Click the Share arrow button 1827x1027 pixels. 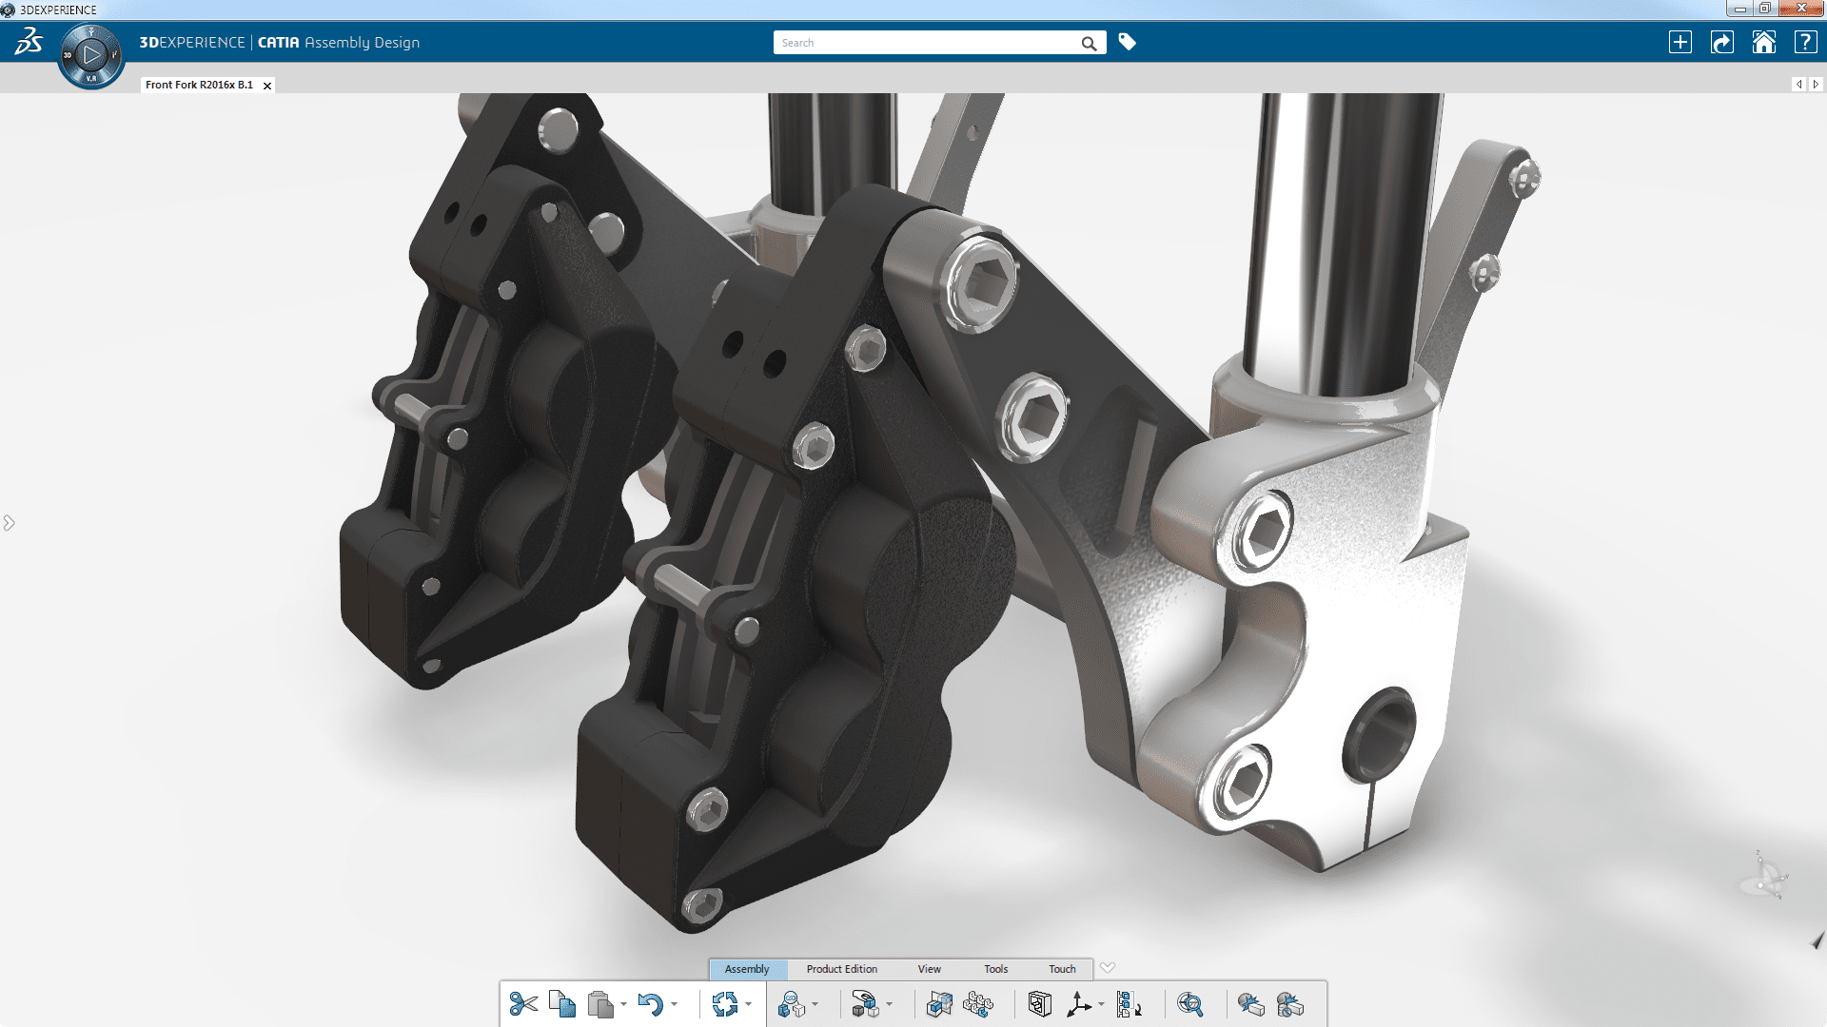point(1721,43)
